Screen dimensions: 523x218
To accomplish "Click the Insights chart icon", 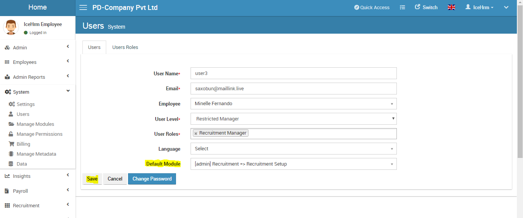I will pyautogui.click(x=7, y=176).
